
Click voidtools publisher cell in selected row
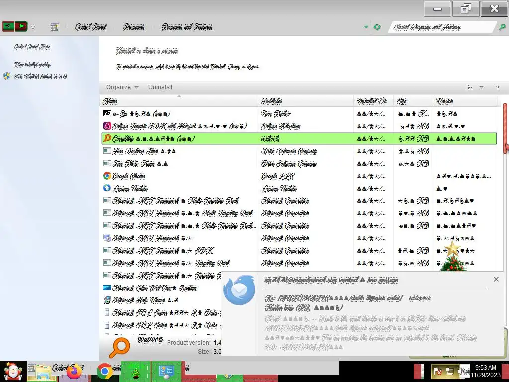[270, 139]
